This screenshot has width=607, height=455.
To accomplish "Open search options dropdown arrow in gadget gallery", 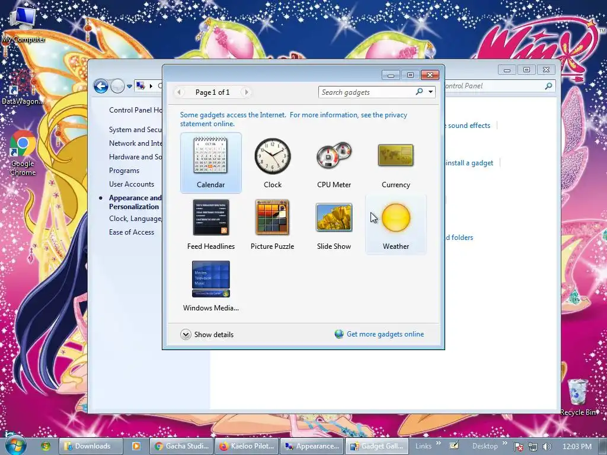I will pos(430,92).
